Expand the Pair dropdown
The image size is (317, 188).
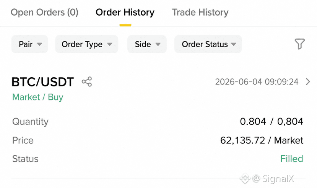pyautogui.click(x=30, y=44)
